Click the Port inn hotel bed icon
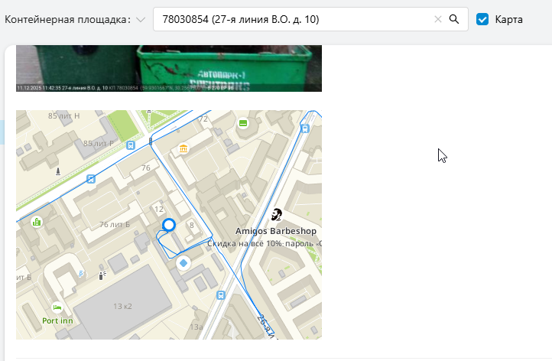The width and height of the screenshot is (552, 361). click(57, 307)
